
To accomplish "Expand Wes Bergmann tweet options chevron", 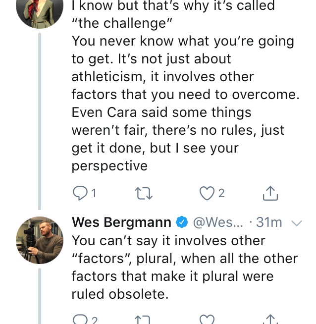I will tap(297, 223).
